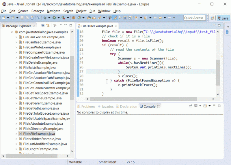Click the Display Selected Console icon
The height and width of the screenshot is (165, 231).
[x=196, y=106]
